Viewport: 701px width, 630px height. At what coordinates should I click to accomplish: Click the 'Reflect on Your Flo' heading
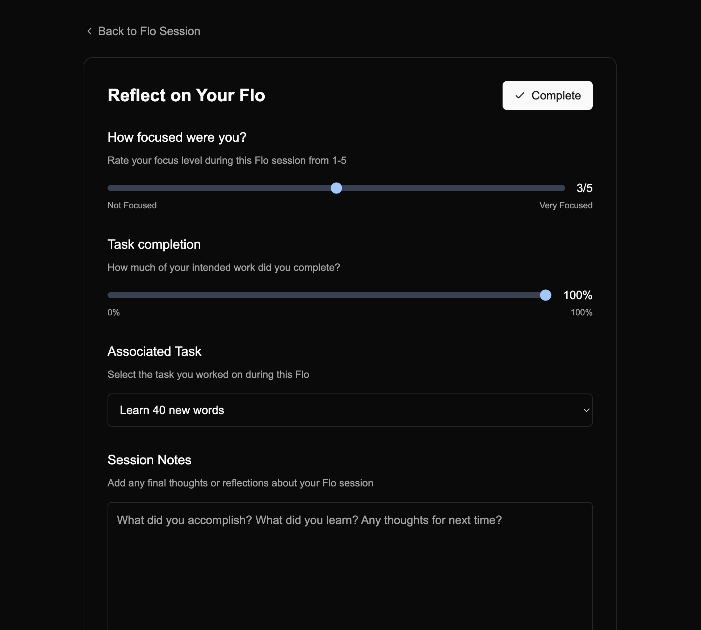point(186,95)
